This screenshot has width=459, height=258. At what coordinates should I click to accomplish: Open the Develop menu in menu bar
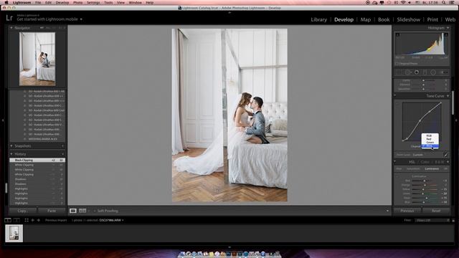click(62, 2)
